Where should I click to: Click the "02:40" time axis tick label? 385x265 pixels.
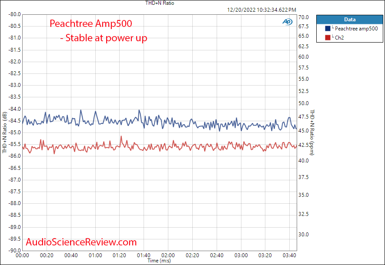point(217,255)
